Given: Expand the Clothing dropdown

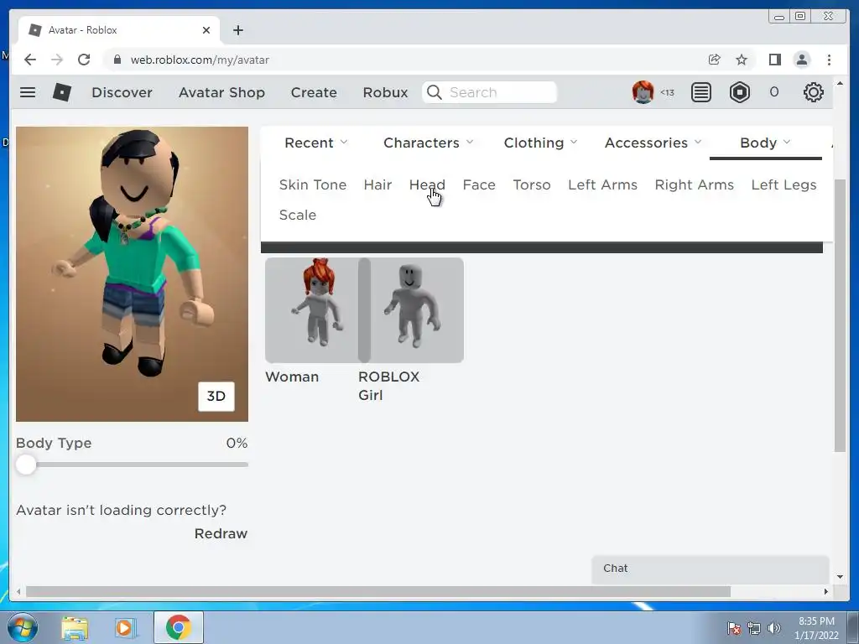Looking at the screenshot, I should [x=540, y=143].
